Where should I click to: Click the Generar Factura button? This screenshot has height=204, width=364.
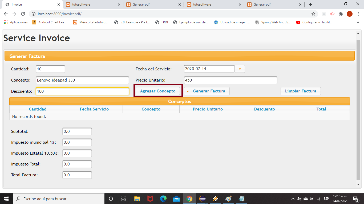click(x=207, y=91)
